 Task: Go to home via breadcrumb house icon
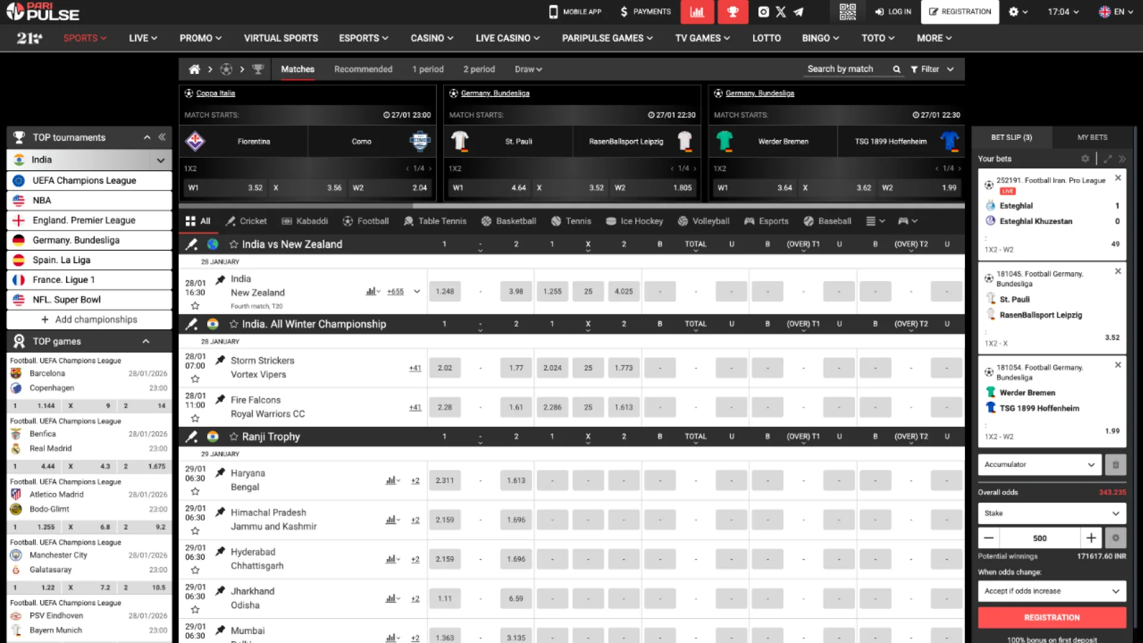[194, 69]
